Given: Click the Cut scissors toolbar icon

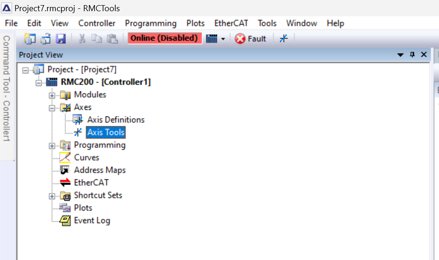Looking at the screenshot, I should tap(82, 39).
